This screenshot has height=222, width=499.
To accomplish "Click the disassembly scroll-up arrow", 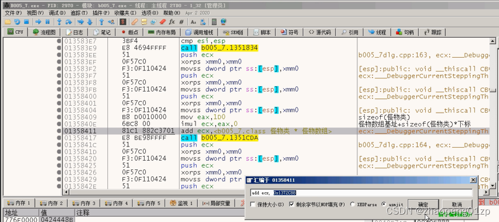I will [x=493, y=41].
